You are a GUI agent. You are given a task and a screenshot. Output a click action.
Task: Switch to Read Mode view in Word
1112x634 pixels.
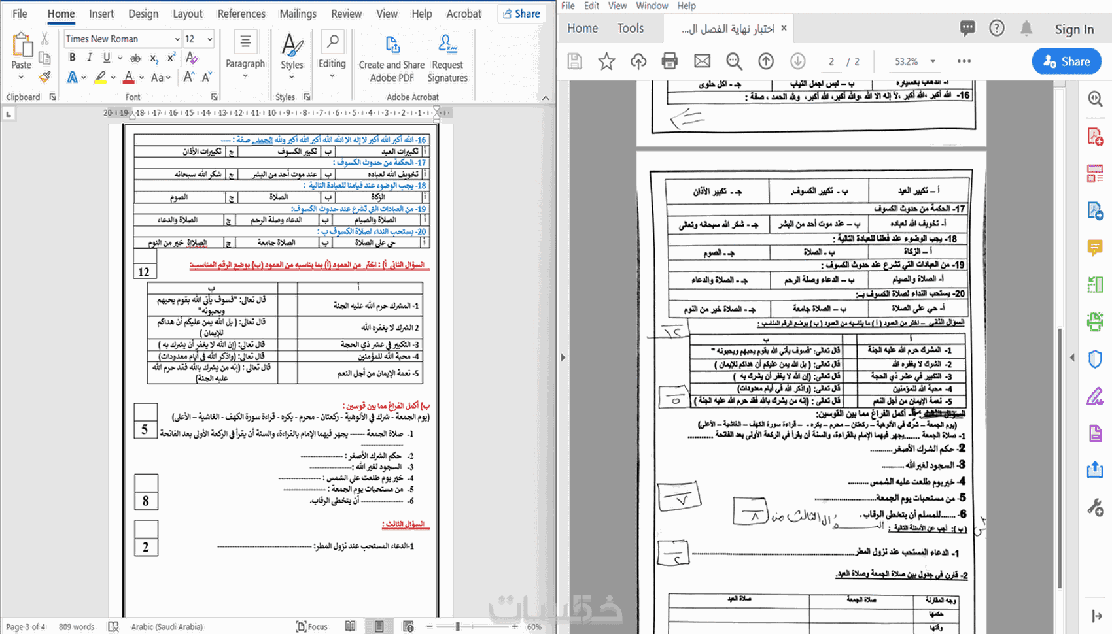pyautogui.click(x=351, y=626)
